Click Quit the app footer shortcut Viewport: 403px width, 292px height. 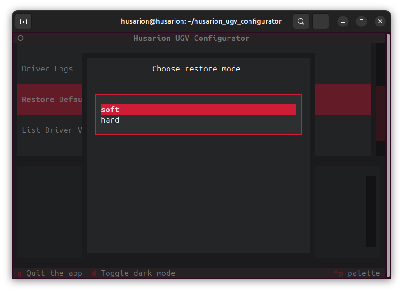(50, 273)
